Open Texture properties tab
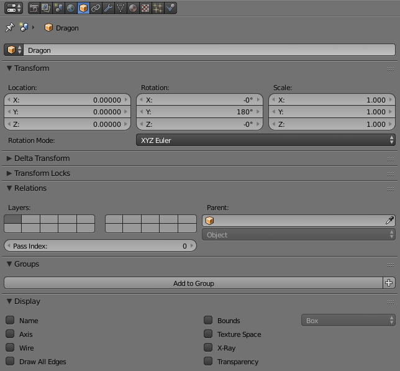This screenshot has height=371, width=400. (x=145, y=8)
